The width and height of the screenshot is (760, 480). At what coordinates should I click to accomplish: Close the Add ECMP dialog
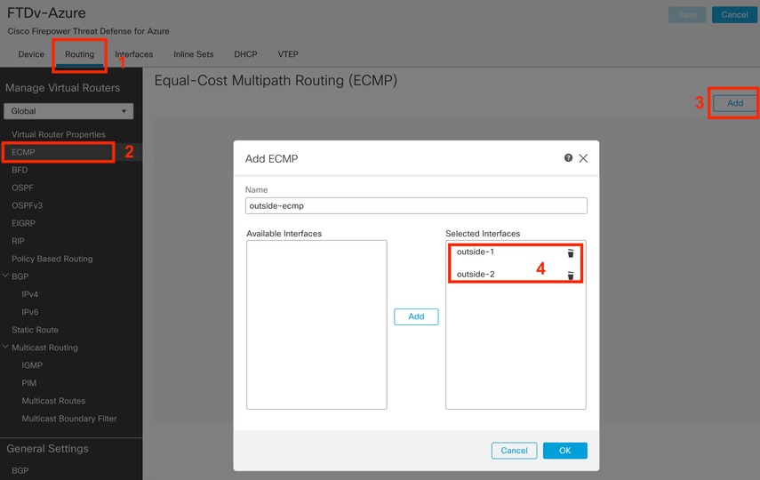tap(583, 158)
